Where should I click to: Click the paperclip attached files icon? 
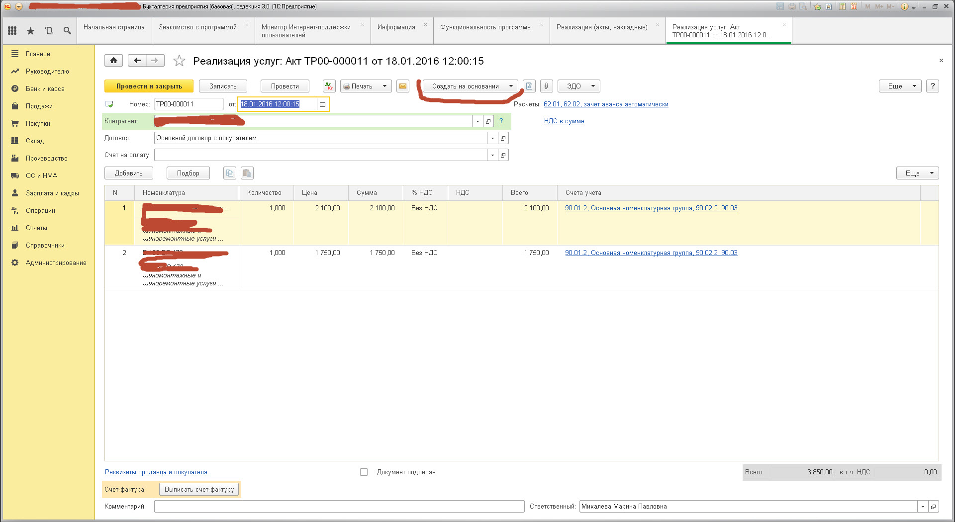tap(546, 86)
